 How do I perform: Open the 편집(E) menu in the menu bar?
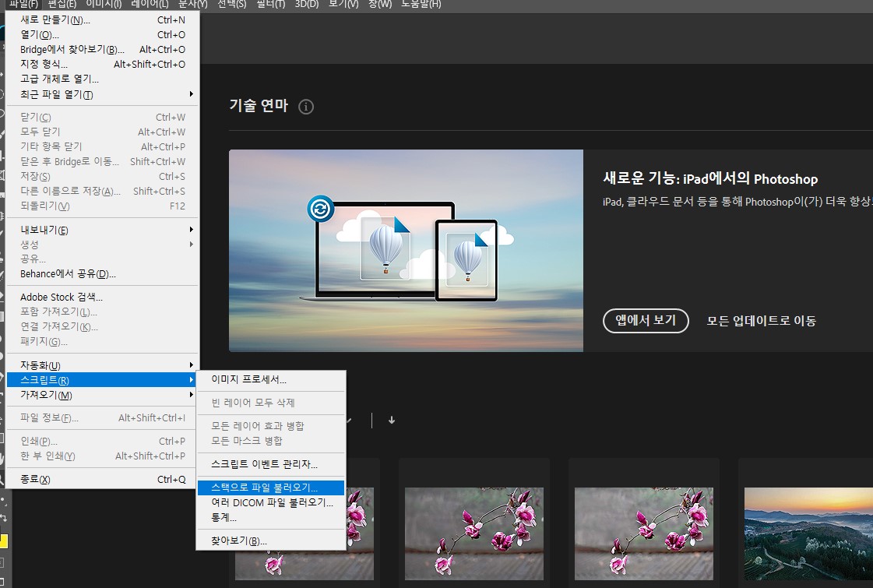62,5
